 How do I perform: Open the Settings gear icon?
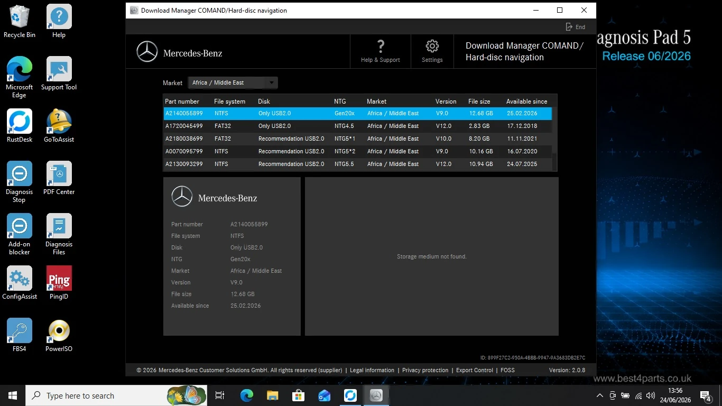point(432,46)
